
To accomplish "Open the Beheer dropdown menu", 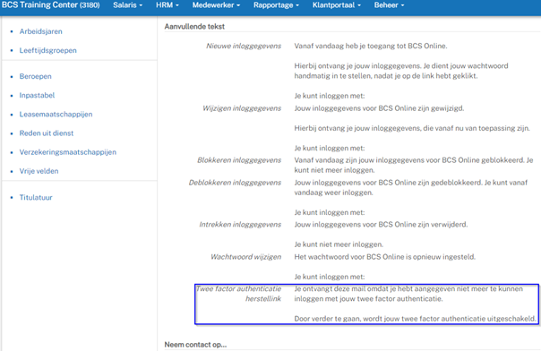I will pos(389,5).
